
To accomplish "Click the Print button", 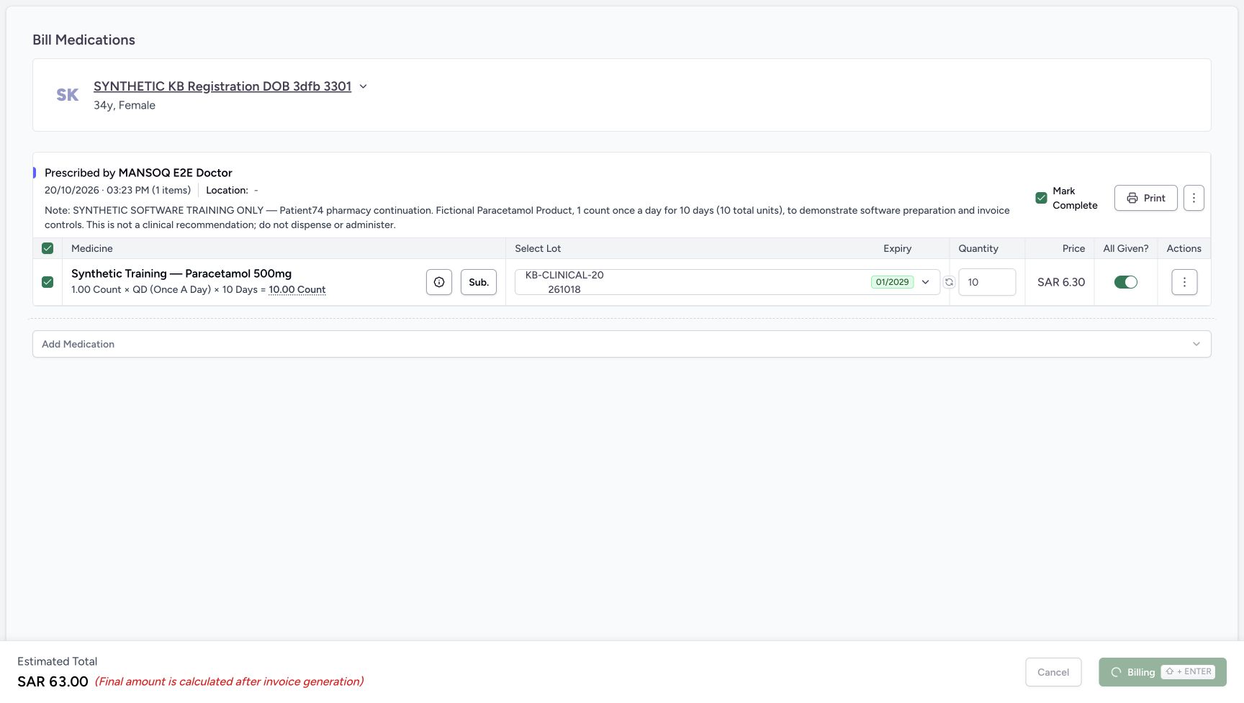I will [1146, 198].
